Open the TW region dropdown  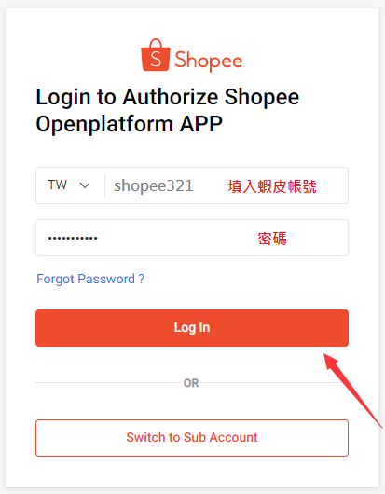(x=69, y=185)
